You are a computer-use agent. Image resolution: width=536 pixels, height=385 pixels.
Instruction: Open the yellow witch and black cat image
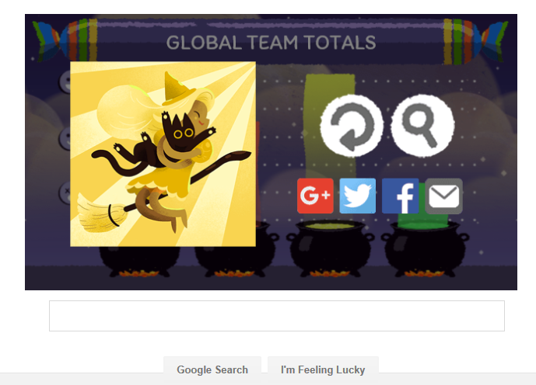163,154
